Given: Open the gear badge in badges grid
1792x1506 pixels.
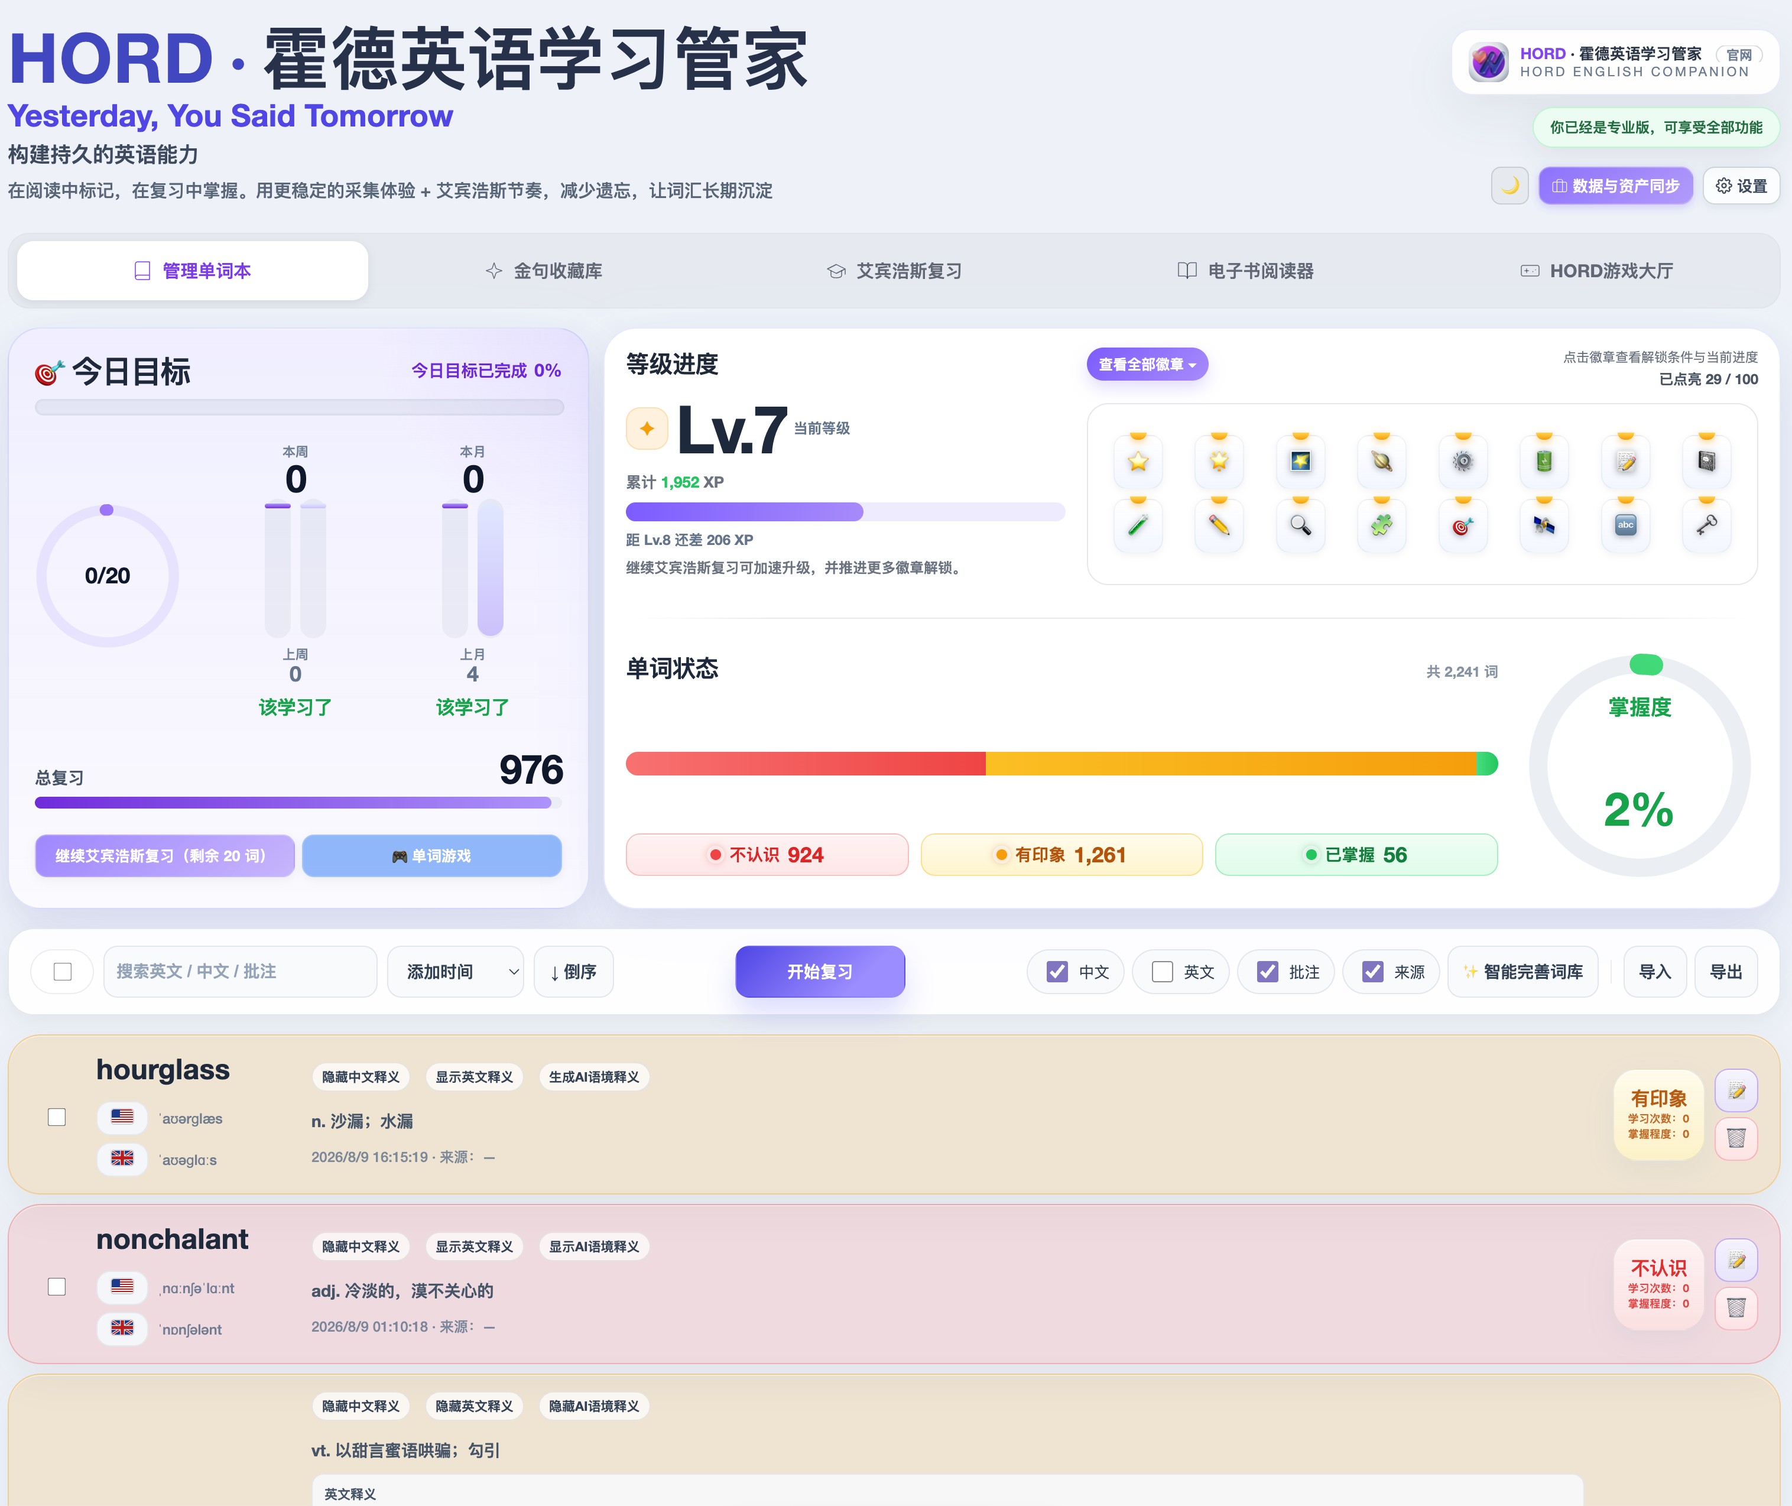Looking at the screenshot, I should coord(1463,462).
